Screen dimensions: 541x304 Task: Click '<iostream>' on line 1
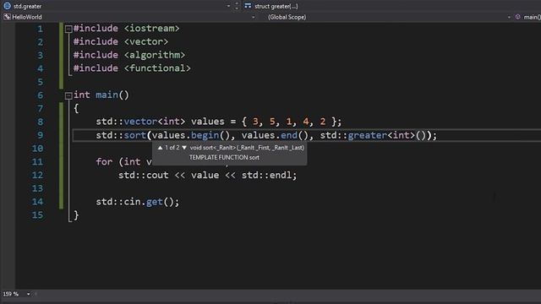click(x=152, y=28)
